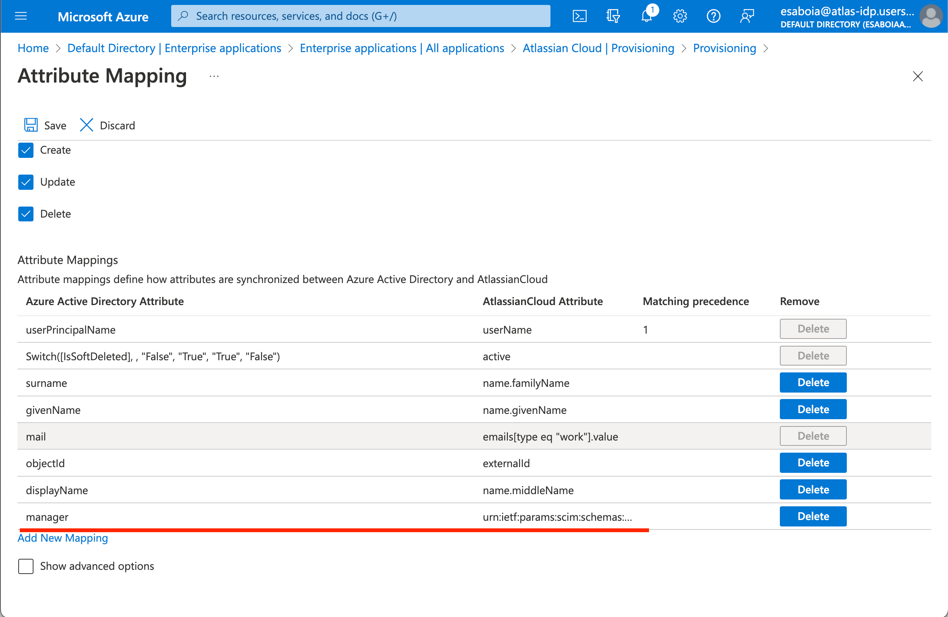Expand the Show advanced options section
Screen dimensions: 948x617
[x=25, y=565]
